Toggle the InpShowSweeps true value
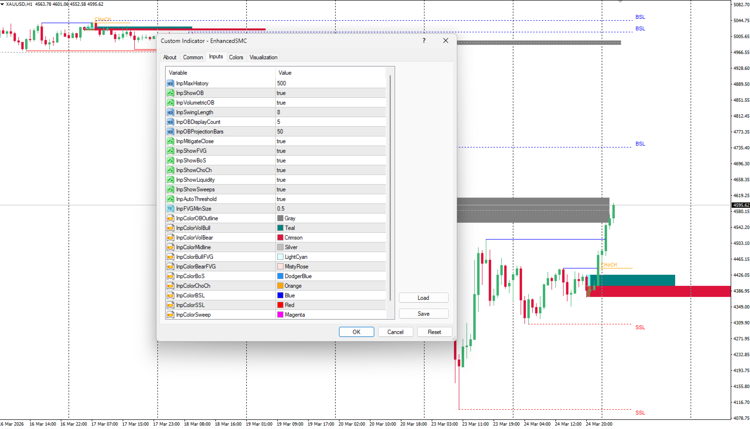The height and width of the screenshot is (429, 750). [331, 189]
